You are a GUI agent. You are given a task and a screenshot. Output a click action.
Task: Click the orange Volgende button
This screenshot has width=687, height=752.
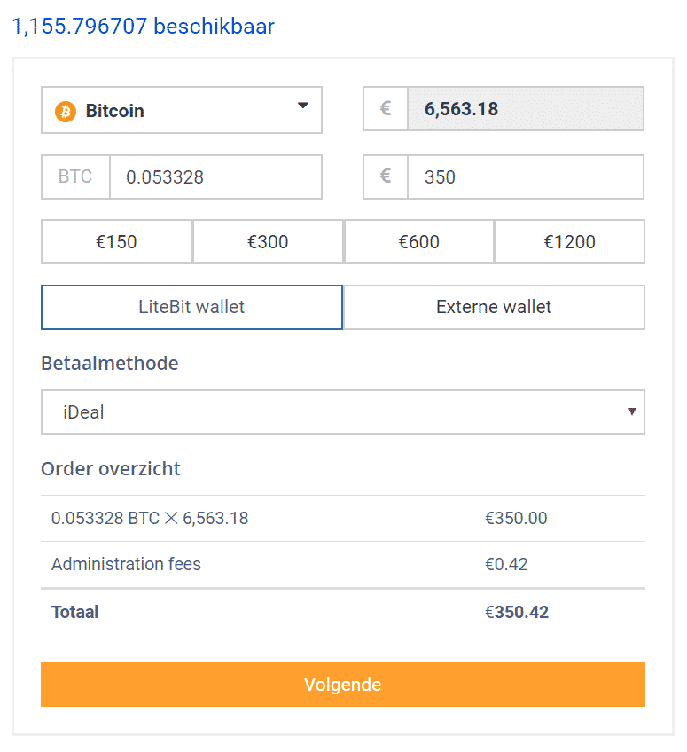point(343,685)
